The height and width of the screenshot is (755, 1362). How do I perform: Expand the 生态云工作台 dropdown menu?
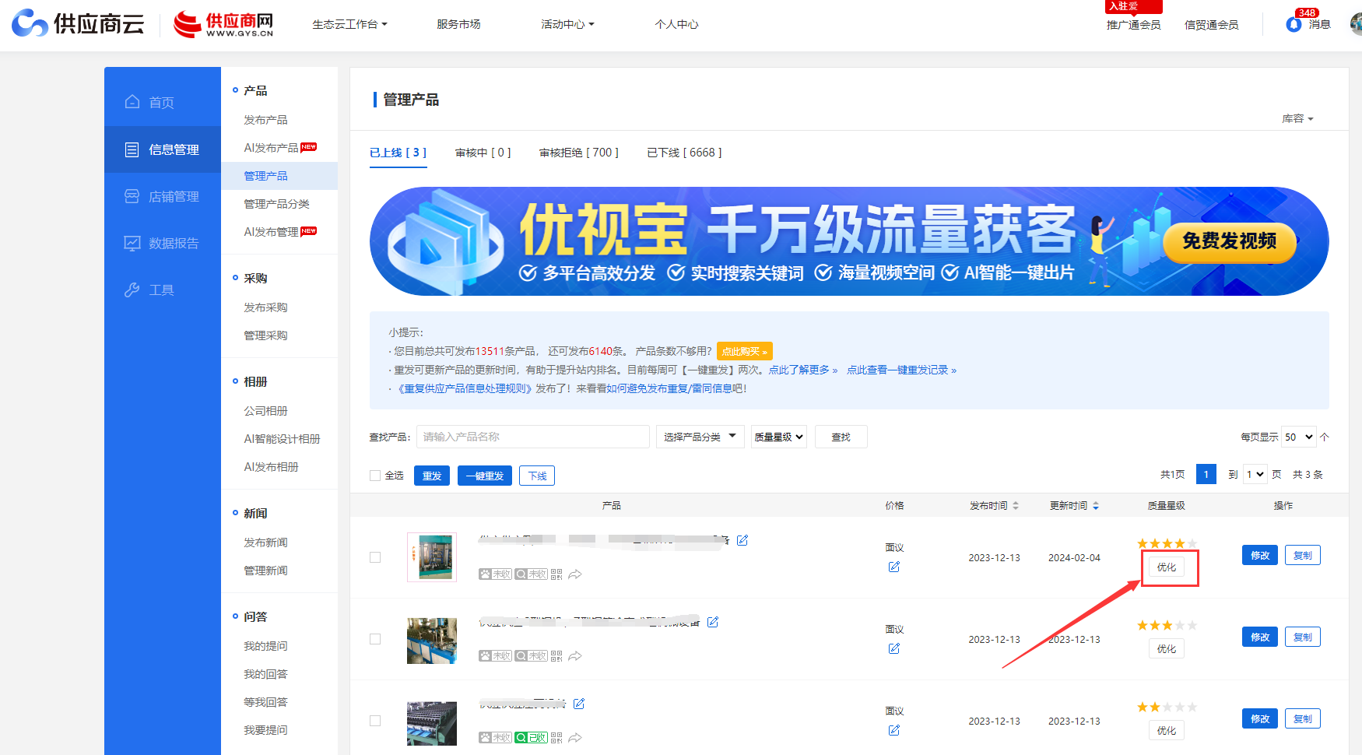pyautogui.click(x=349, y=24)
